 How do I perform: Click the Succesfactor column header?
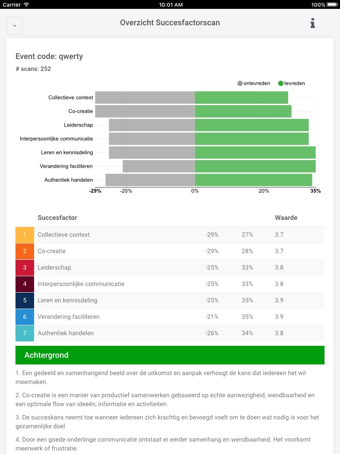57,218
